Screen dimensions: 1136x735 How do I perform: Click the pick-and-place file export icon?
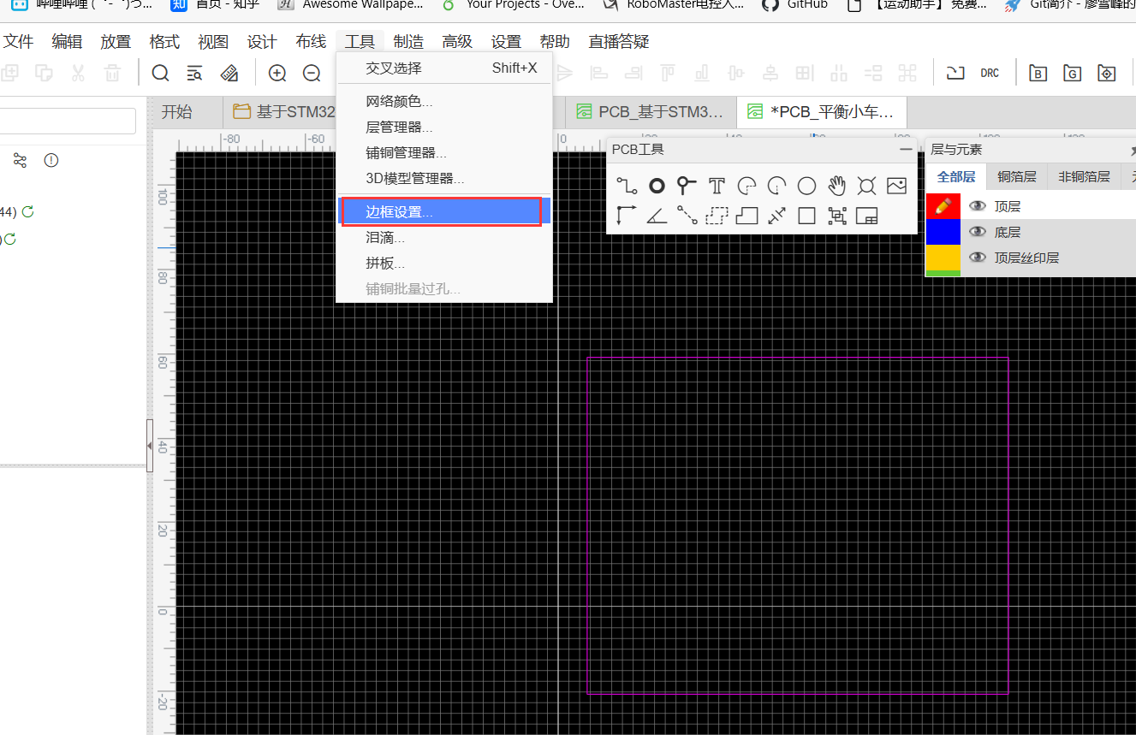pyautogui.click(x=1106, y=73)
